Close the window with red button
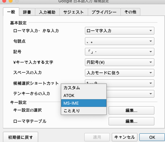This screenshot has height=142, width=165. [4, 1]
